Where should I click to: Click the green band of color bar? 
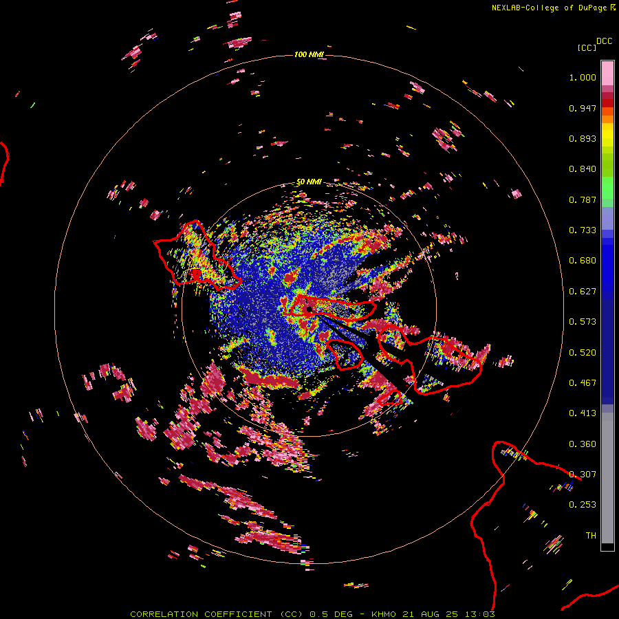click(x=607, y=175)
